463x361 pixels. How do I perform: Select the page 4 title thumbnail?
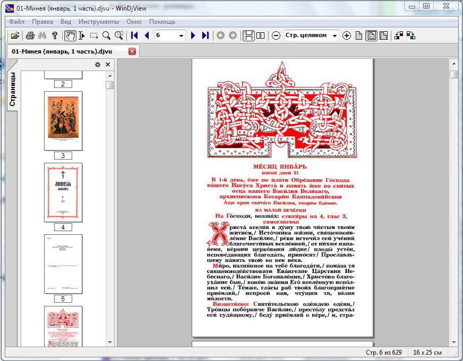63,192
